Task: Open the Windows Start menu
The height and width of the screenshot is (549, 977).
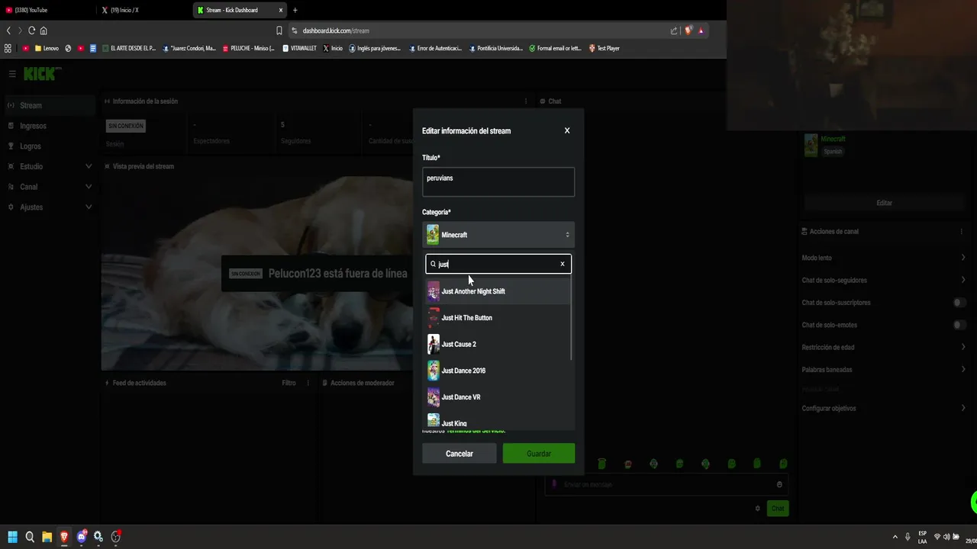Action: pyautogui.click(x=12, y=537)
